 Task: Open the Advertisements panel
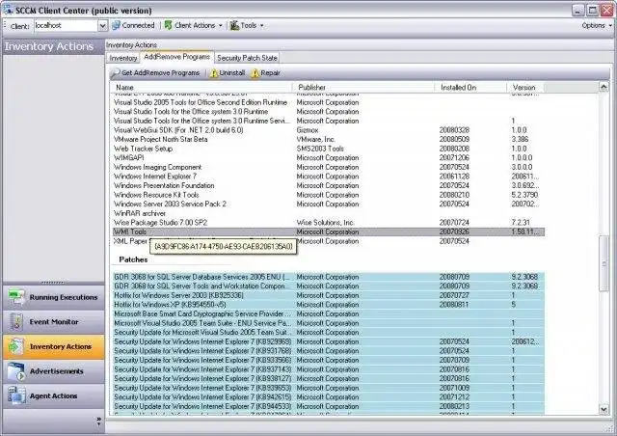(54, 371)
